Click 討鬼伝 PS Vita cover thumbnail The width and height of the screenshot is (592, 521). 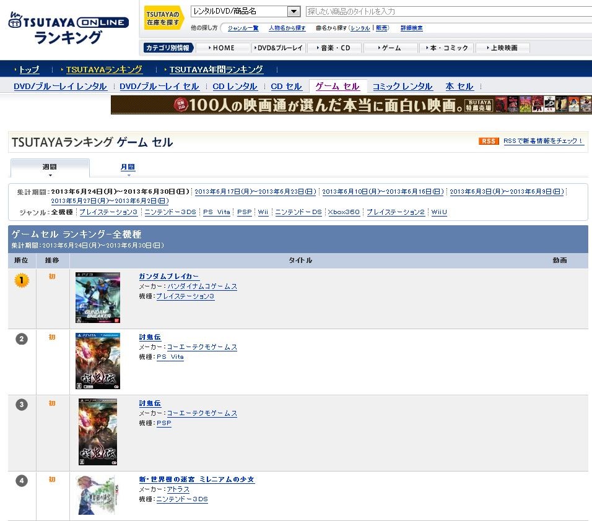pyautogui.click(x=98, y=361)
